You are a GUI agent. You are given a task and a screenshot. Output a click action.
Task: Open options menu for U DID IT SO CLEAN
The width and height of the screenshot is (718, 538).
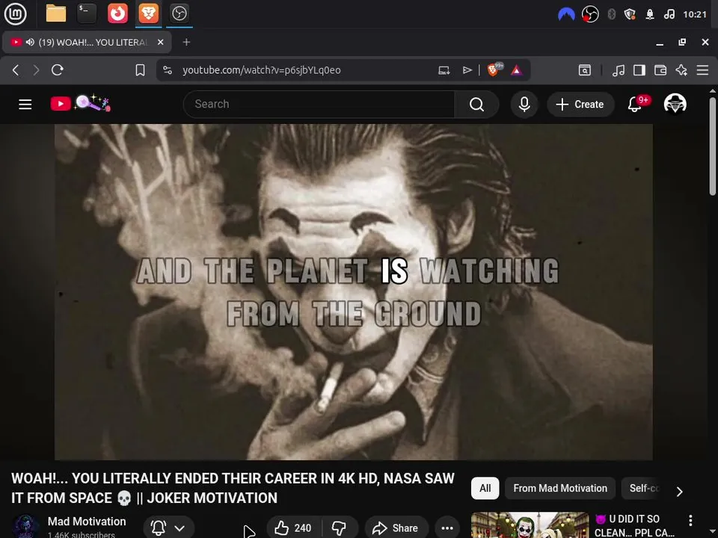coord(690,520)
